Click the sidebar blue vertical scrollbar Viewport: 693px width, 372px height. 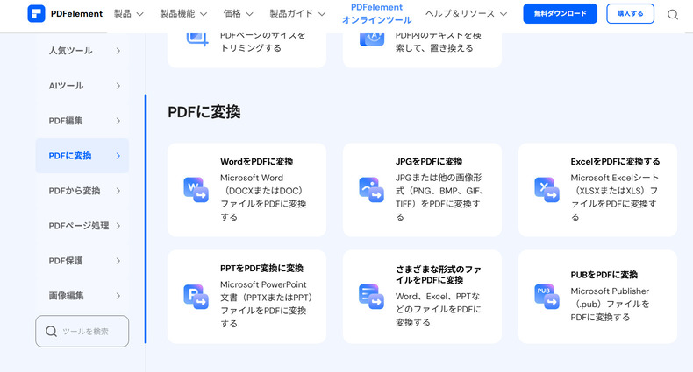146,219
